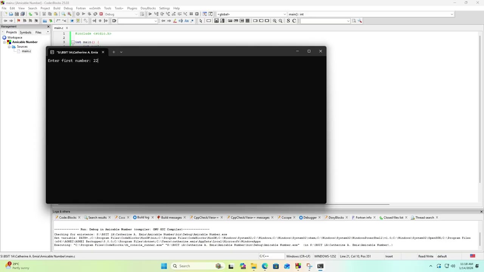
Task: Click the Save all files icon
Action: pos(23,14)
